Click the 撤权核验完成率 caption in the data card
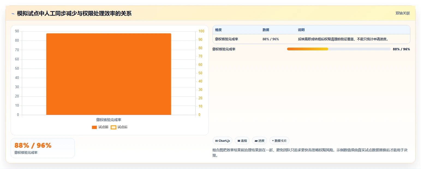 coord(26,153)
